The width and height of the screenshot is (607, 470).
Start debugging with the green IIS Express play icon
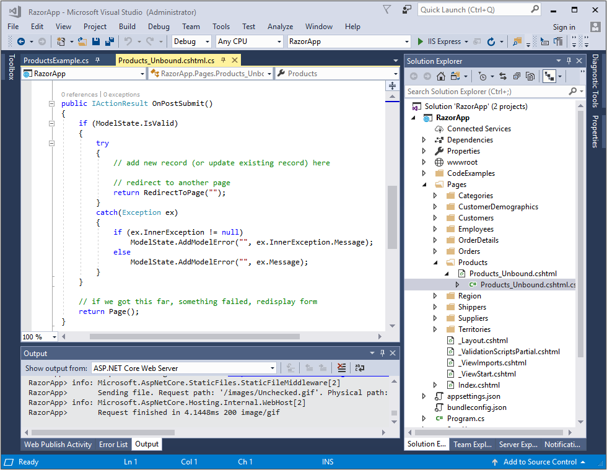[x=421, y=41]
